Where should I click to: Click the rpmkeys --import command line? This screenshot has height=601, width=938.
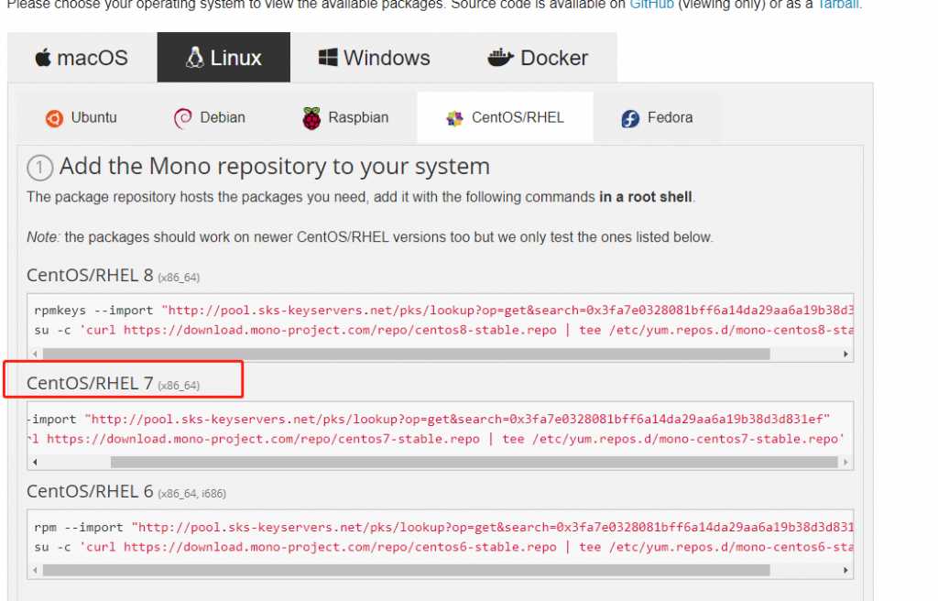pos(444,310)
